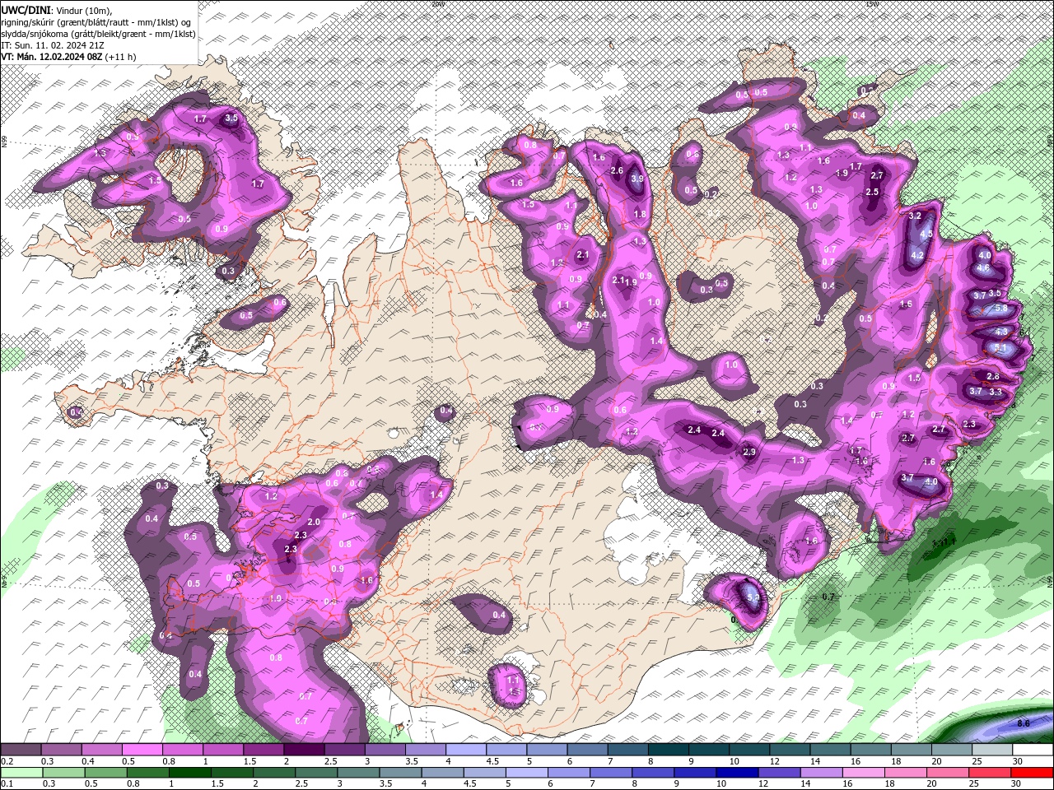Click the 4.5 snowfall value in the east
Viewport: 1054px width, 790px height.
[x=926, y=234]
